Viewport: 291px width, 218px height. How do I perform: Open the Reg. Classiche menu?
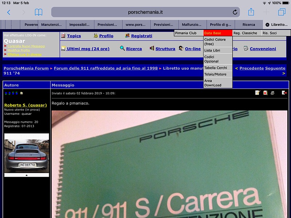[x=247, y=33]
